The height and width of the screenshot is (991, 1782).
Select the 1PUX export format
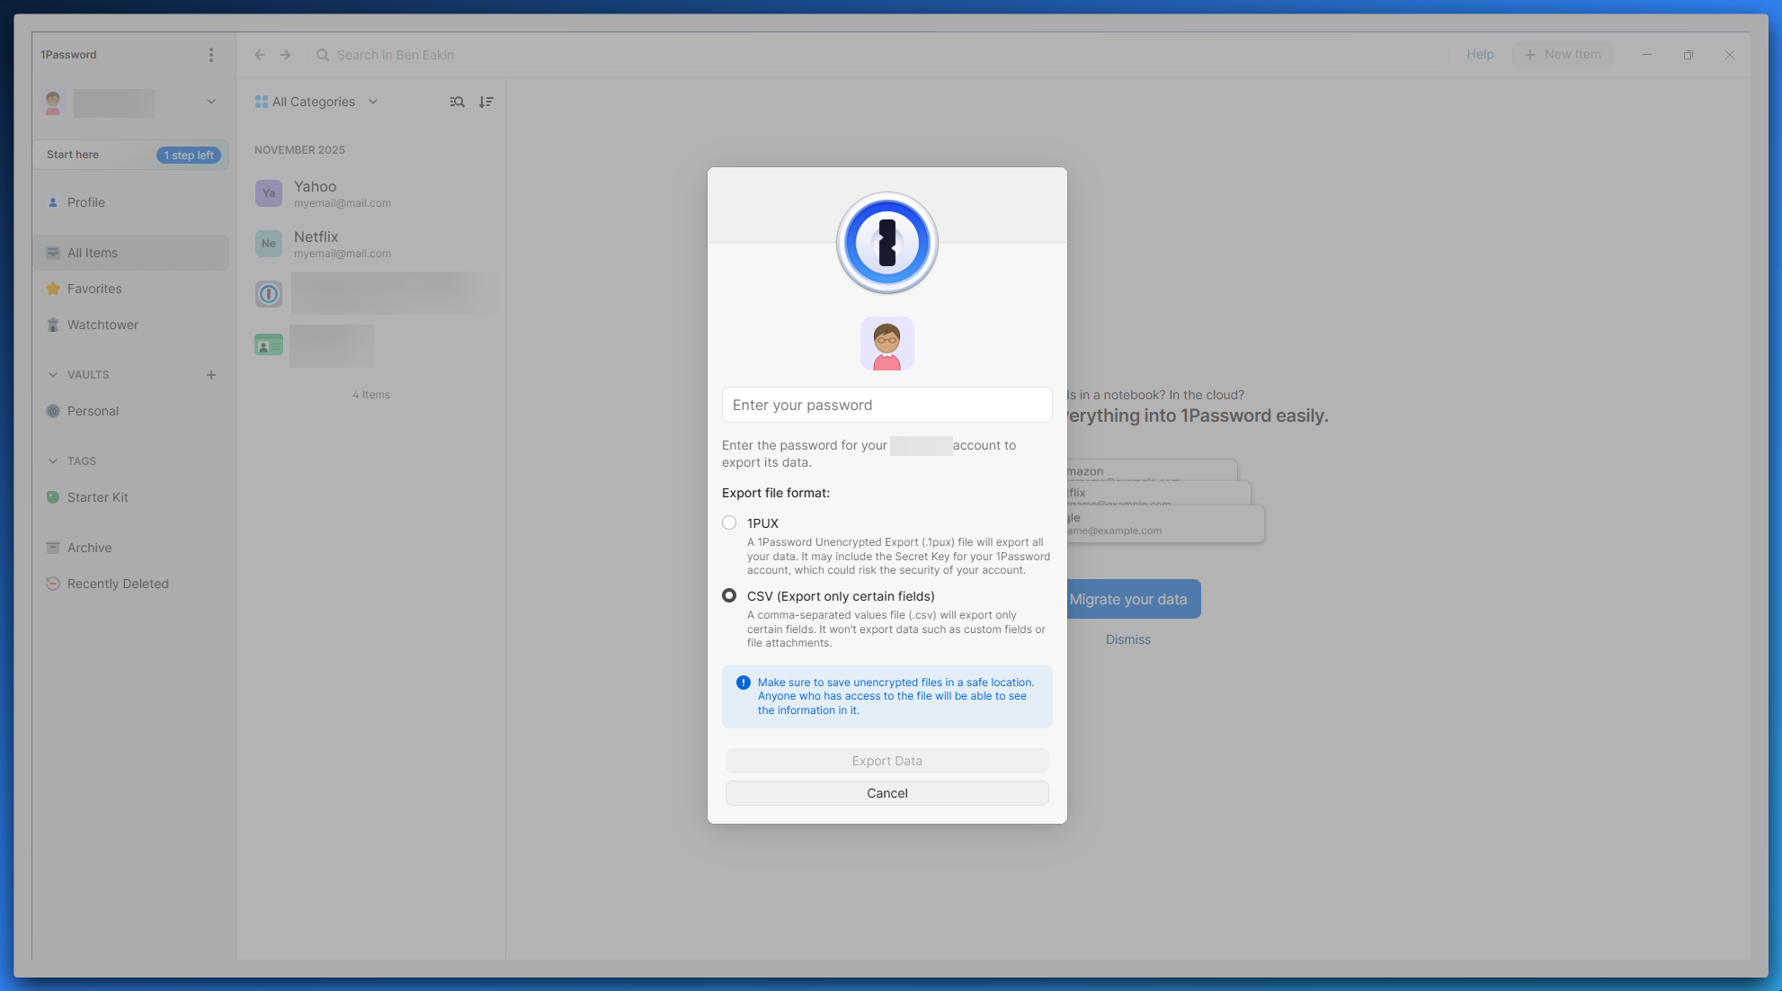729,522
